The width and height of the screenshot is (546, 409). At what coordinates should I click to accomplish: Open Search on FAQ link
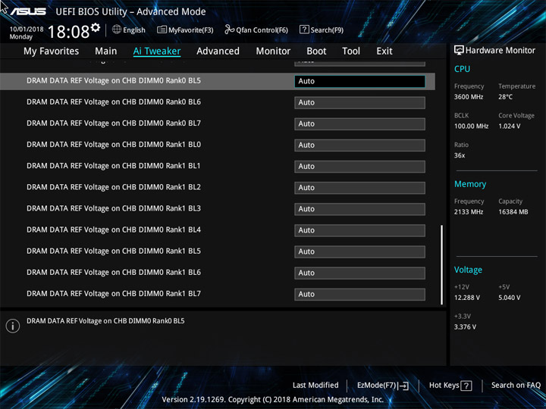(x=516, y=385)
